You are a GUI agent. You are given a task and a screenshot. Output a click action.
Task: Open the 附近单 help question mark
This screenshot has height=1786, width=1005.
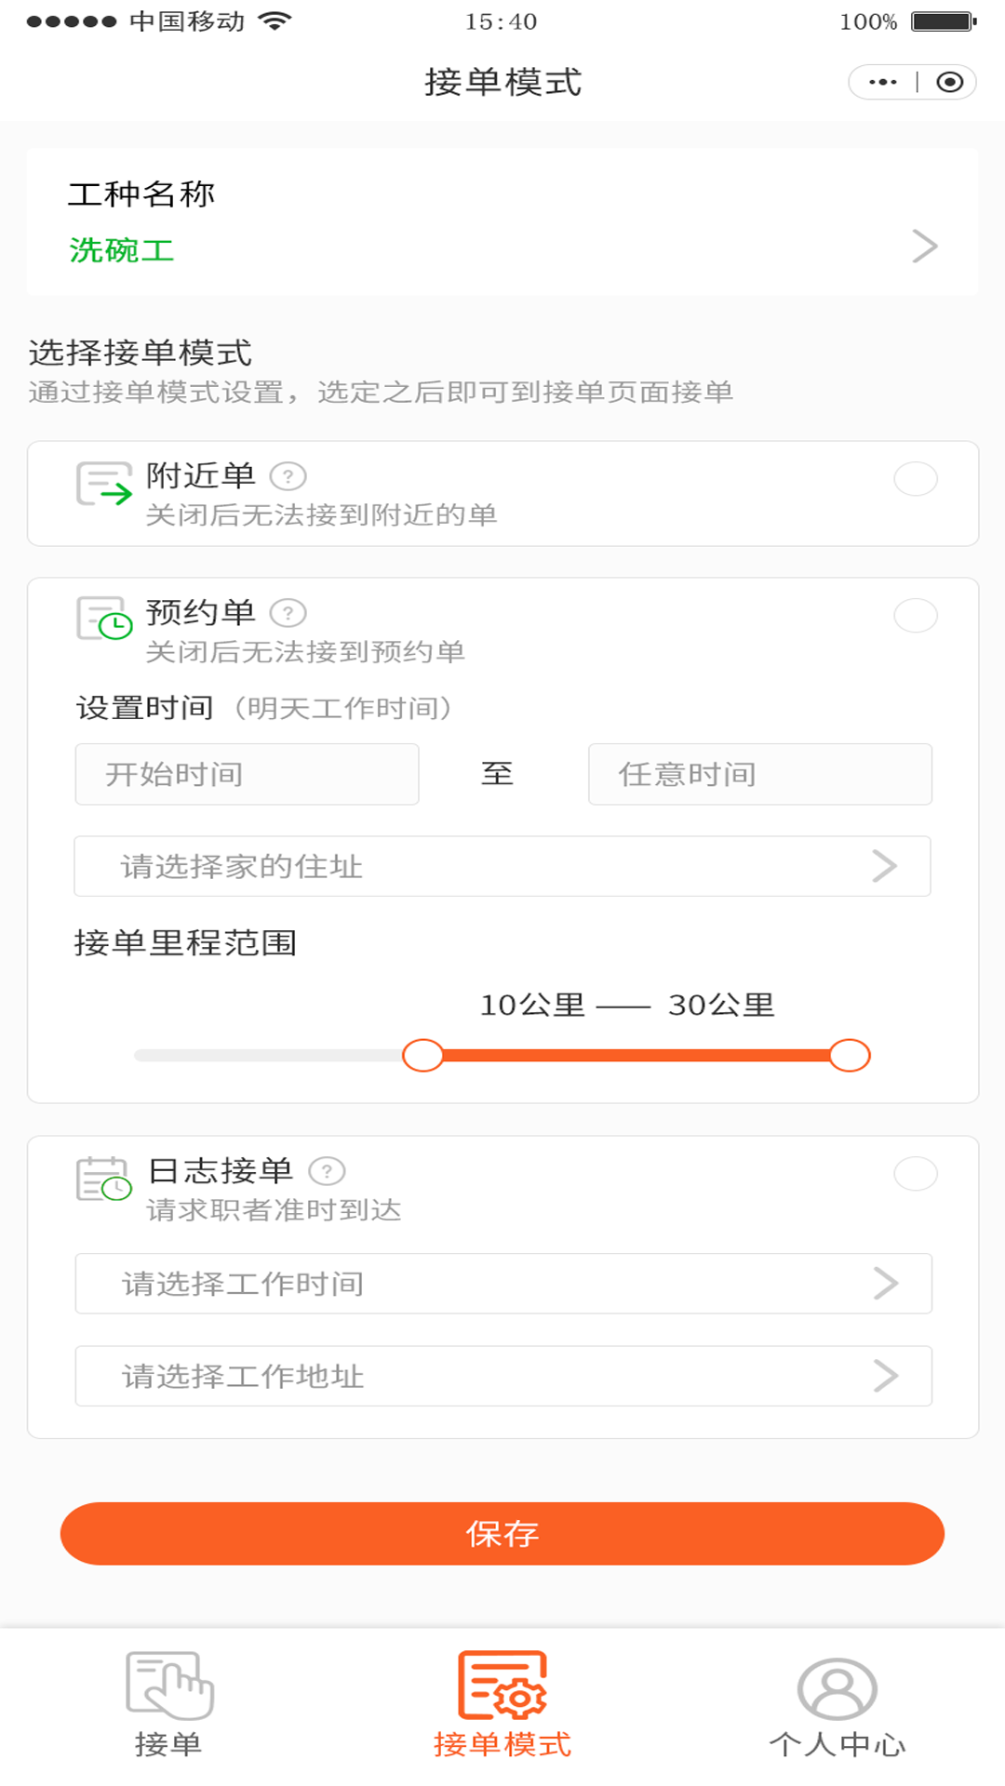click(288, 474)
